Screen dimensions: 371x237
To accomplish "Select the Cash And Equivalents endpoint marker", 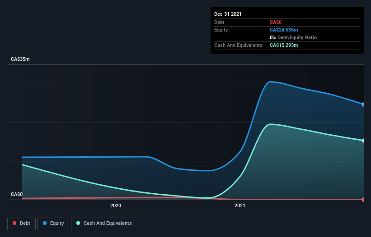I will coord(363,141).
